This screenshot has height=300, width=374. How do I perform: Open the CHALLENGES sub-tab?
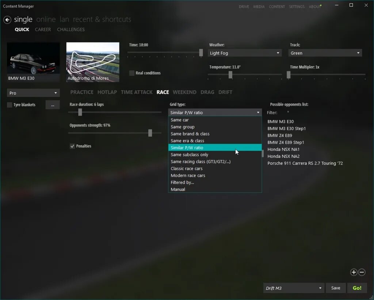tap(71, 29)
